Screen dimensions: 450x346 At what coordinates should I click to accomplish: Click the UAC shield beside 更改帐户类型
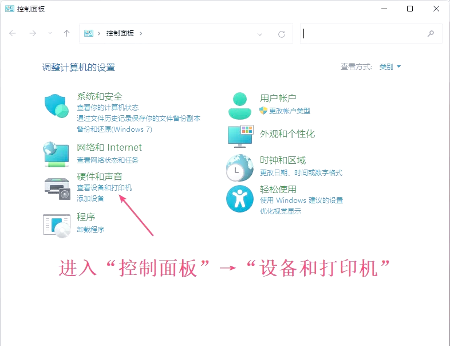[x=263, y=111]
